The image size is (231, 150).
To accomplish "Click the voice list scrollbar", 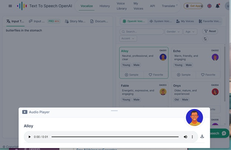I will tap(225, 74).
